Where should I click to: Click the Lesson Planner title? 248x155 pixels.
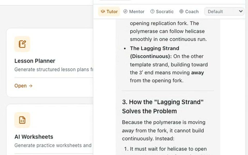pyautogui.click(x=35, y=61)
